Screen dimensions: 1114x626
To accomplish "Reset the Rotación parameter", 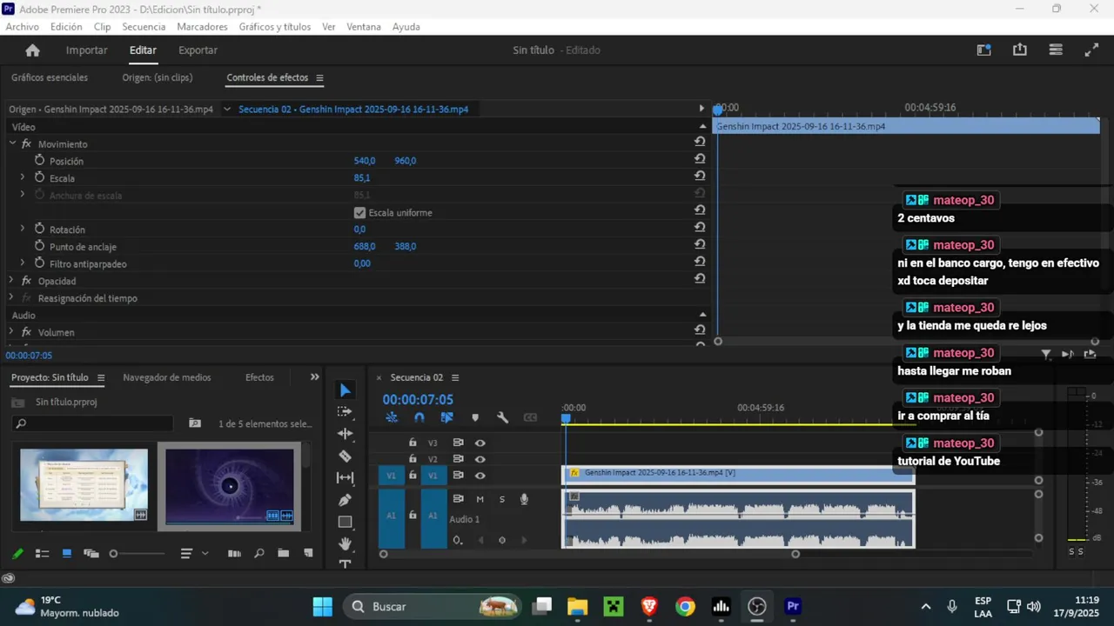I will pos(700,227).
